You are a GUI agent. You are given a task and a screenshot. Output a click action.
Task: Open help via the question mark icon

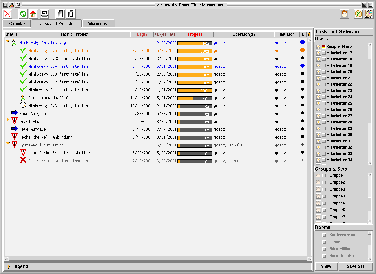pos(358,14)
